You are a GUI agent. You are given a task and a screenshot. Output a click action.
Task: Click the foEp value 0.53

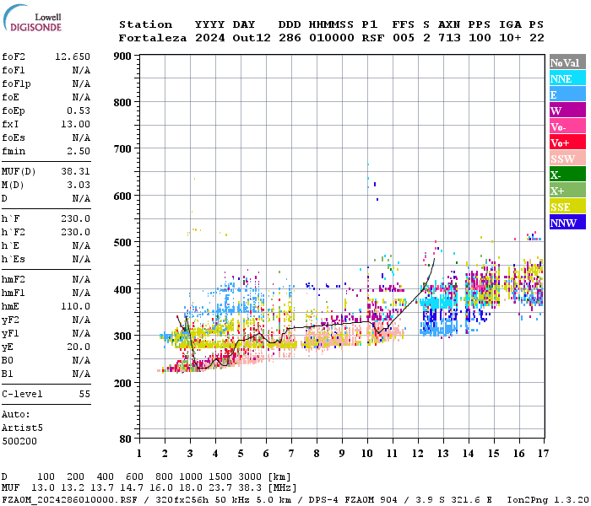pyautogui.click(x=79, y=110)
